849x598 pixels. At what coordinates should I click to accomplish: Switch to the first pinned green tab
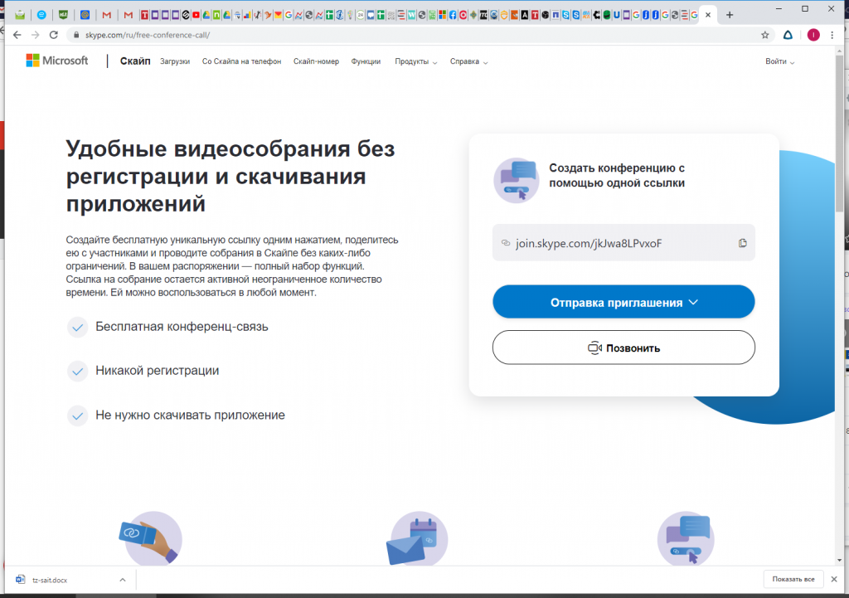point(20,15)
